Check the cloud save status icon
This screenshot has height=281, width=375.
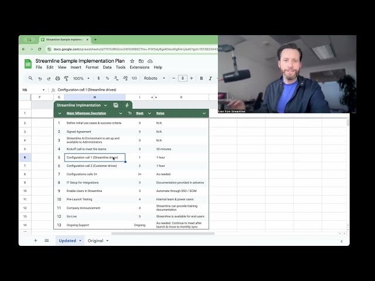tap(150, 61)
